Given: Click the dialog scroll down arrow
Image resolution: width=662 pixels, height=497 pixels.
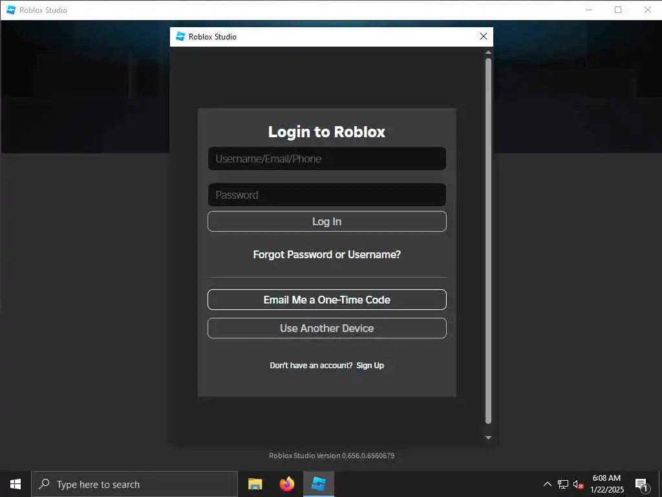Looking at the screenshot, I should 489,438.
